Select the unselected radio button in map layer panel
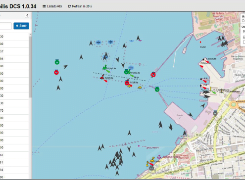The image size is (245, 180). pyautogui.click(x=243, y=21)
